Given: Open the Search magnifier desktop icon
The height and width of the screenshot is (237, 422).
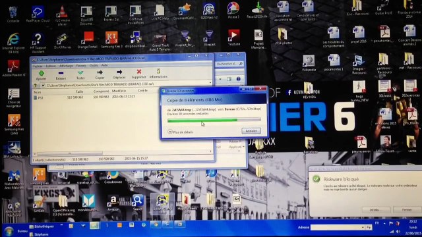Looking at the screenshot, I should pyautogui.click(x=138, y=203).
